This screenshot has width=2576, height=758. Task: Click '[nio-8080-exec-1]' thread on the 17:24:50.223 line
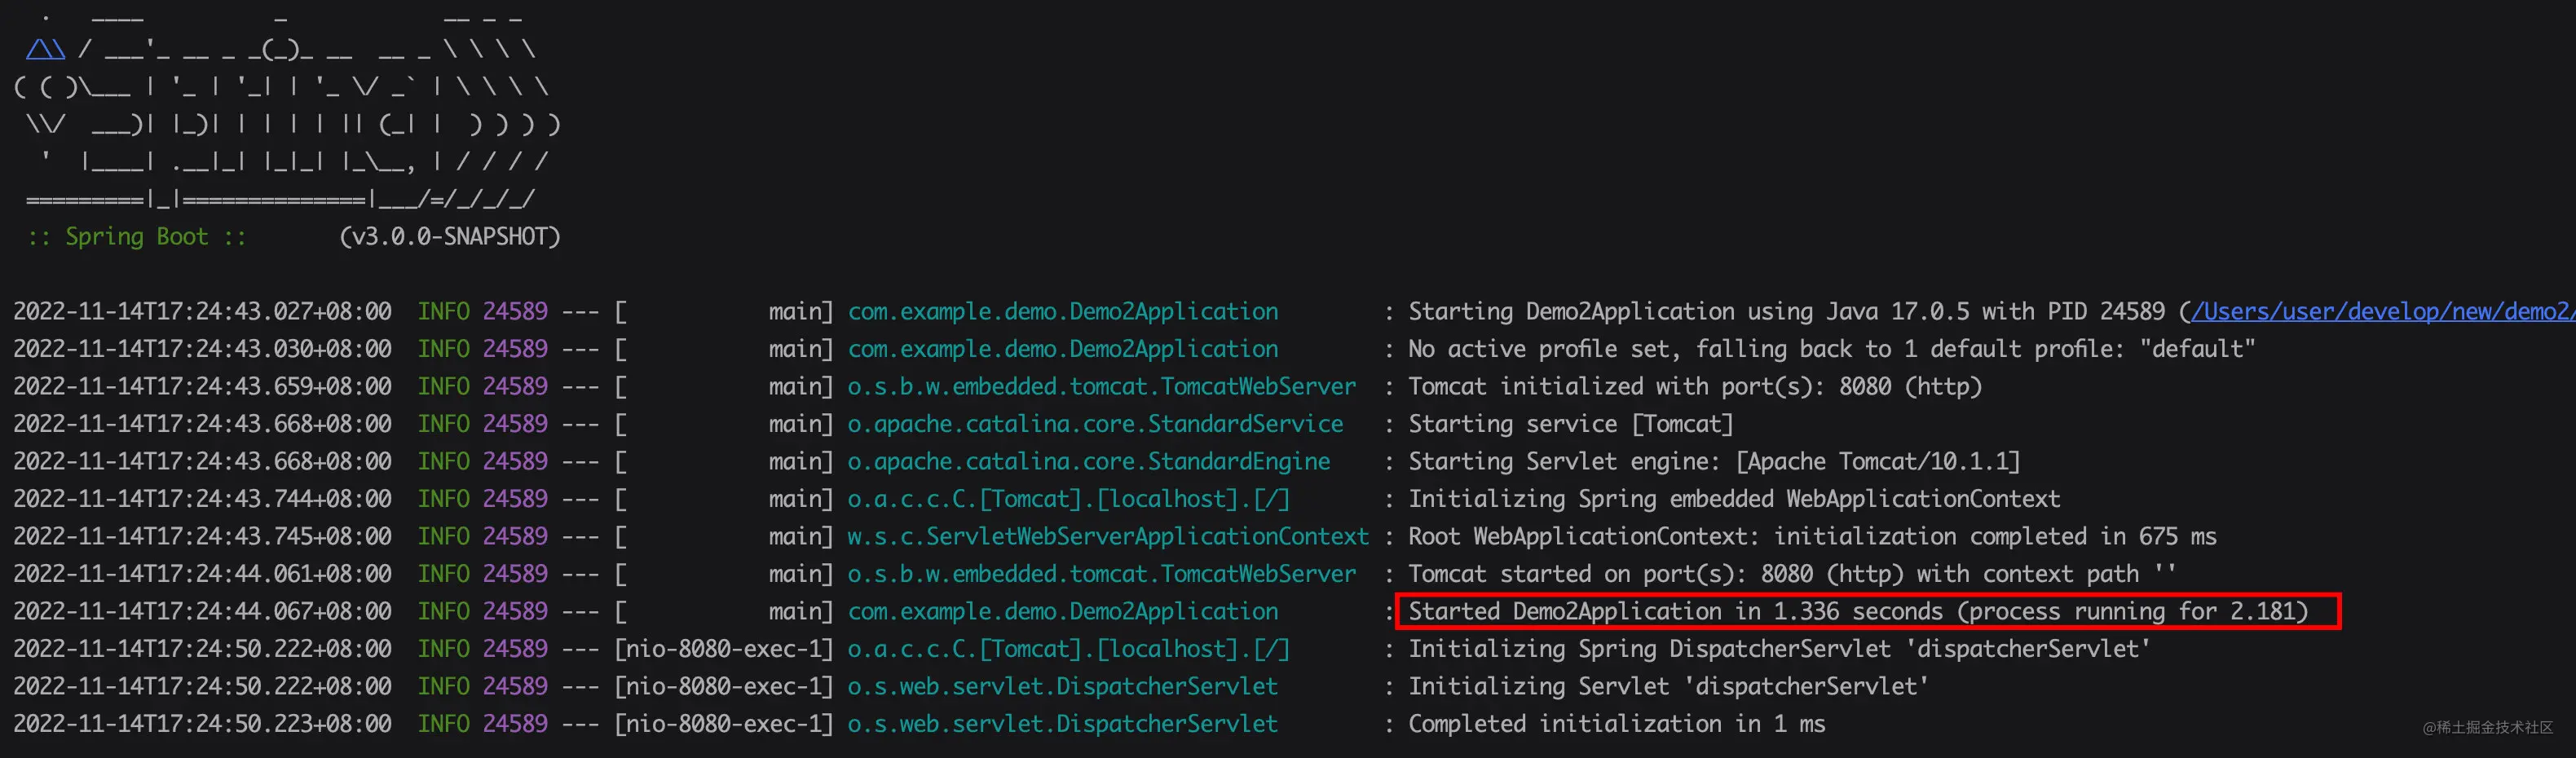(724, 724)
